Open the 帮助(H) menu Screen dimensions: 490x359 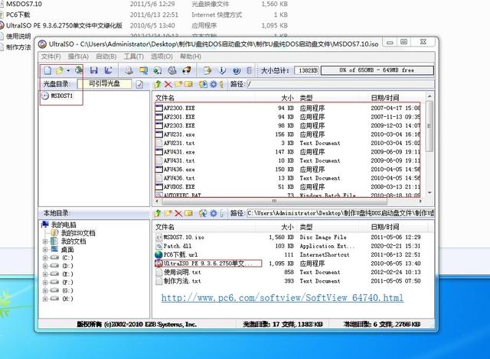[x=191, y=57]
